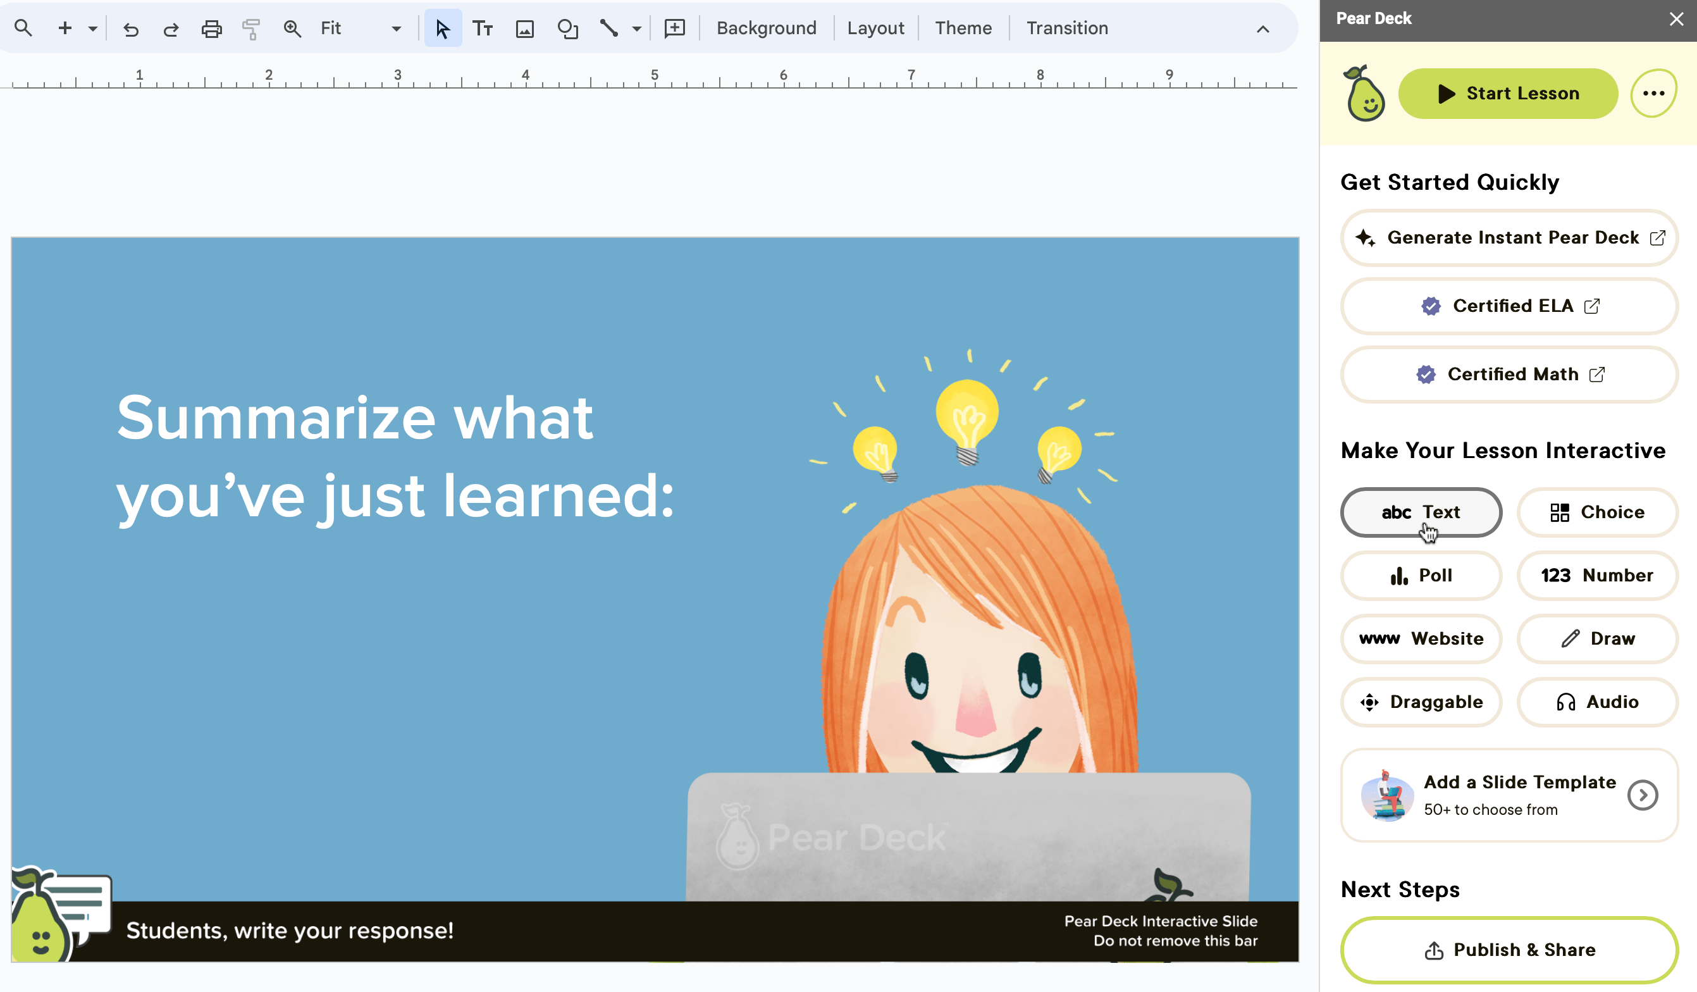Click the insert image icon
1697x992 pixels.
click(524, 28)
